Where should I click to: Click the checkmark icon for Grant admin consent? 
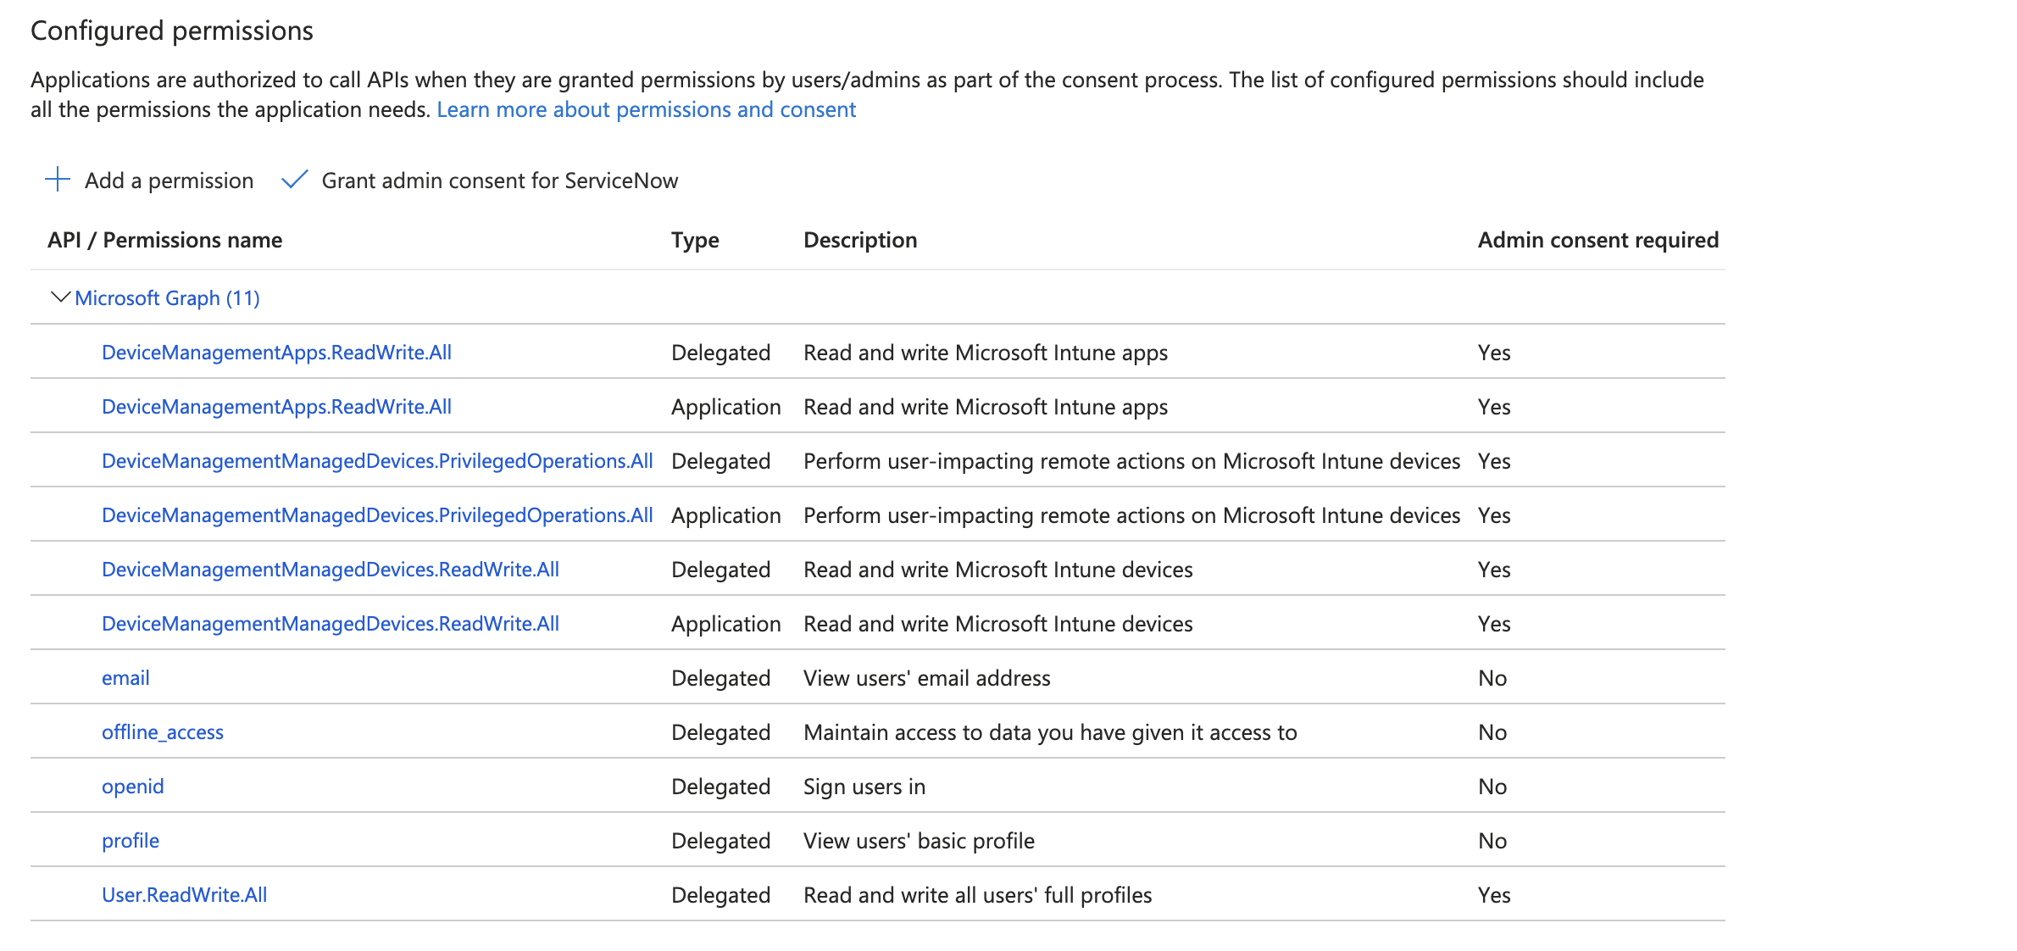pos(294,180)
